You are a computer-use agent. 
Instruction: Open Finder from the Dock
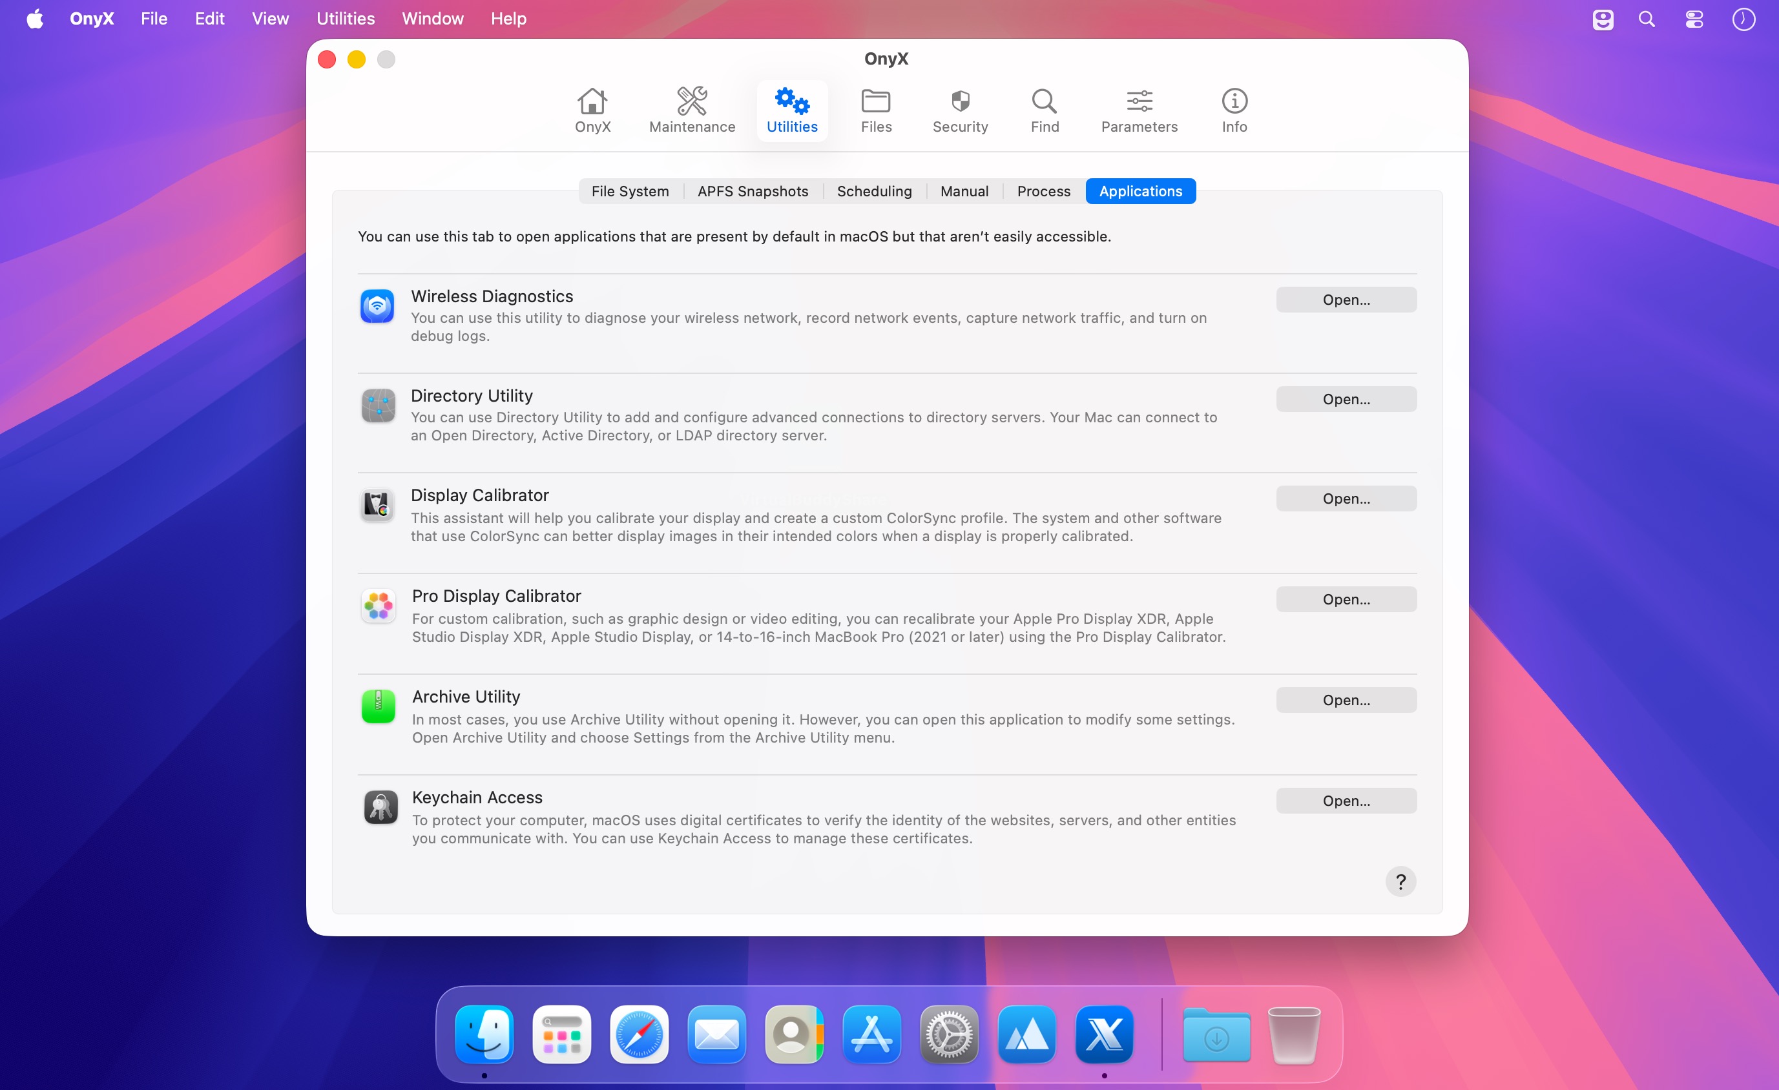(484, 1034)
